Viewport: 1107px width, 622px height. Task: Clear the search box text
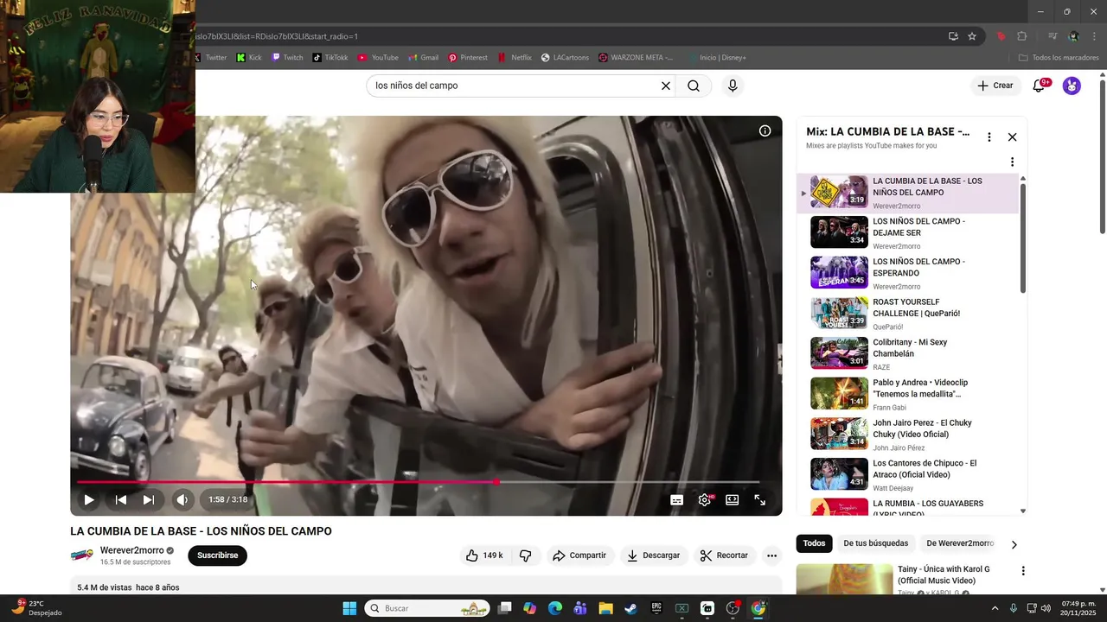click(x=666, y=86)
